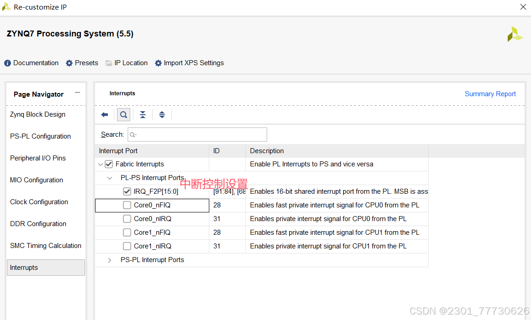Close the Re-customize IP dialog
Screen dimensions: 531x320
click(523, 7)
